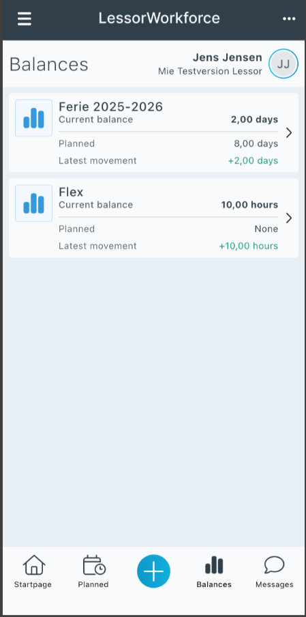
Task: Click the JJ profile avatar
Action: tap(284, 63)
